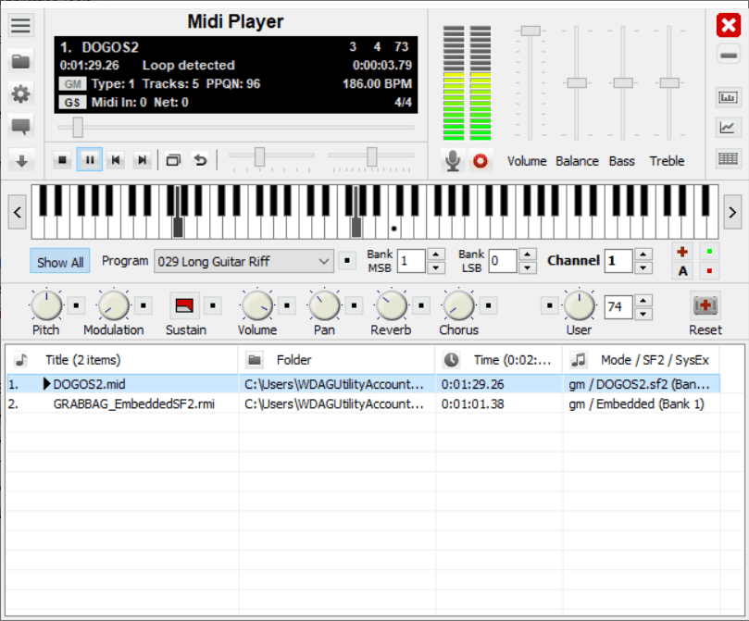
Task: Click the playlist window mode icon
Action: (173, 160)
